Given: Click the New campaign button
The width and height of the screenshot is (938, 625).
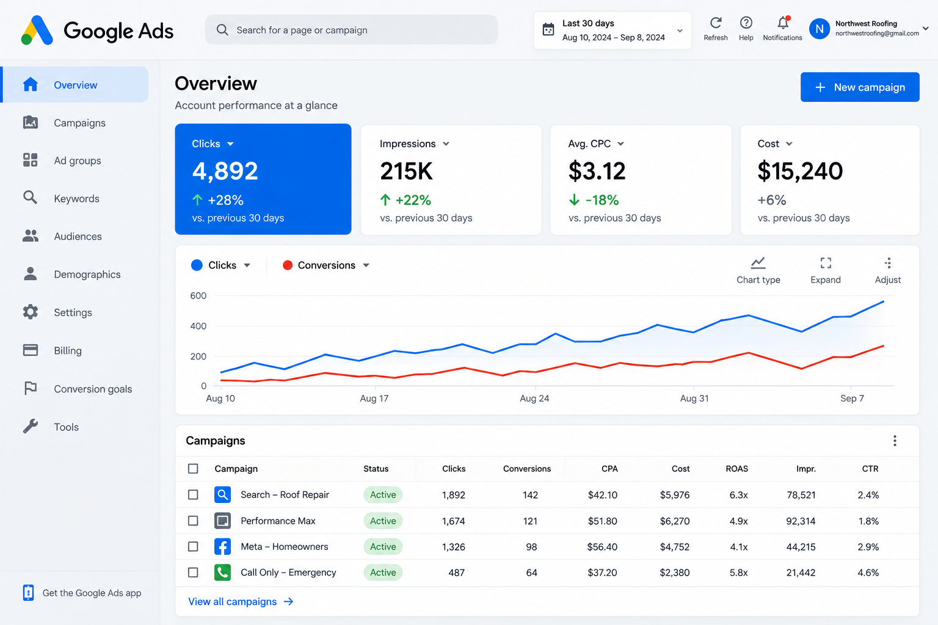Looking at the screenshot, I should [860, 87].
